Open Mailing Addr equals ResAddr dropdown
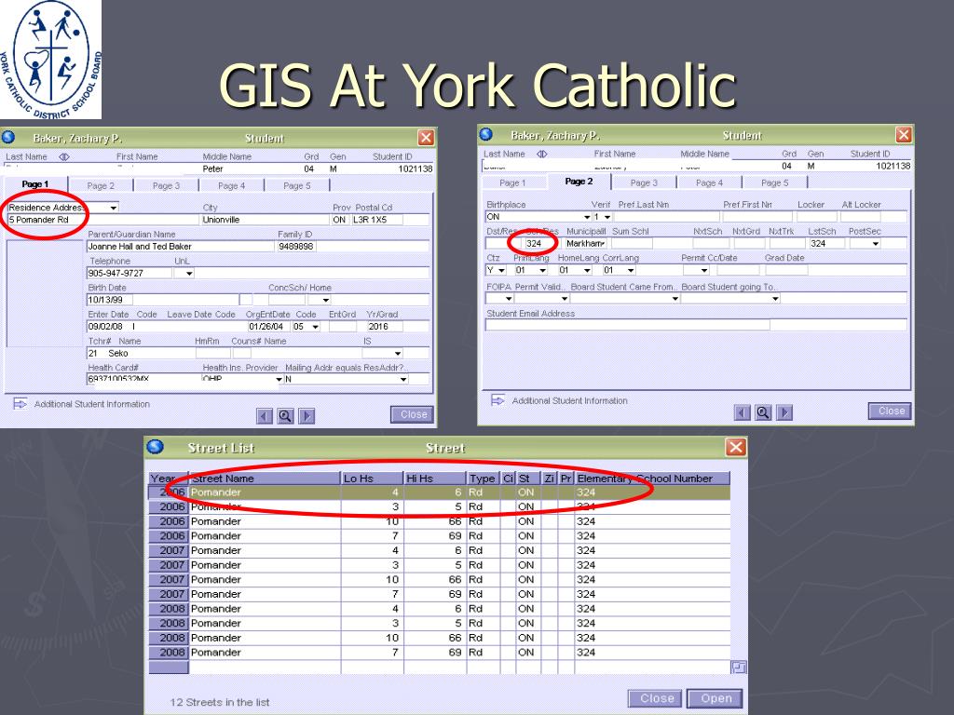 [x=402, y=380]
